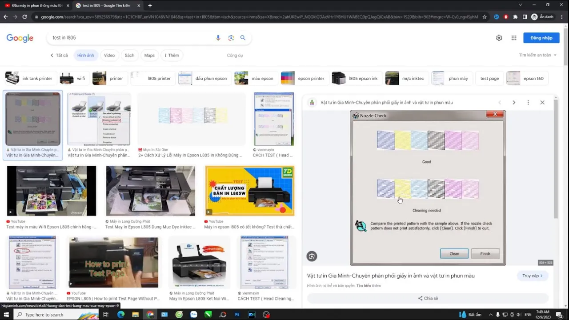Bookmark this page with the star icon

coord(485,17)
